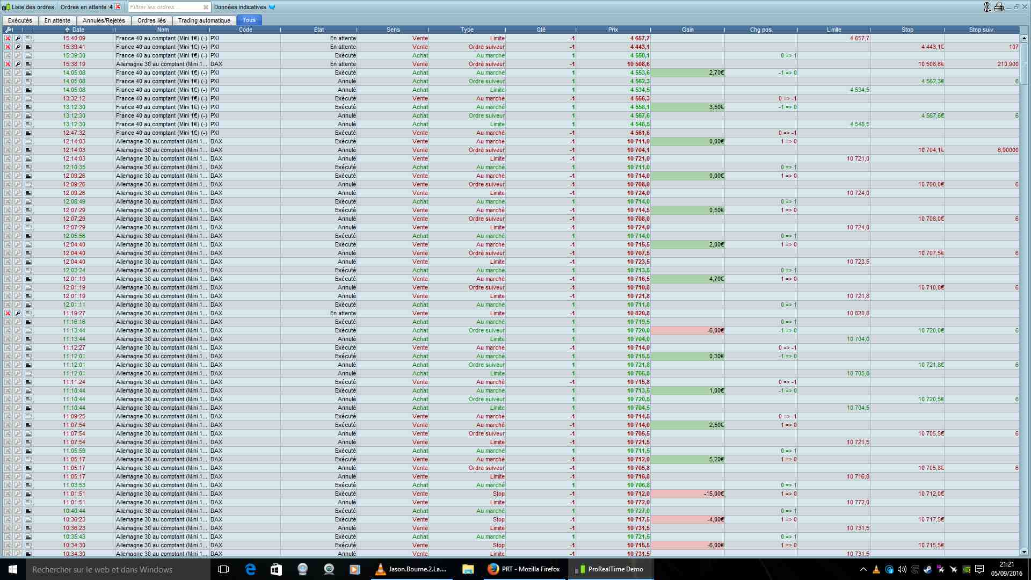Modify pending DAX order at 15:38:19
The width and height of the screenshot is (1031, 580).
coord(18,64)
